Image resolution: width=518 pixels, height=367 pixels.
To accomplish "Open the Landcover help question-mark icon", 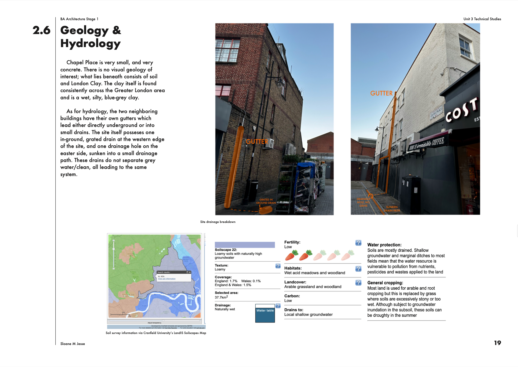I will 358,283.
